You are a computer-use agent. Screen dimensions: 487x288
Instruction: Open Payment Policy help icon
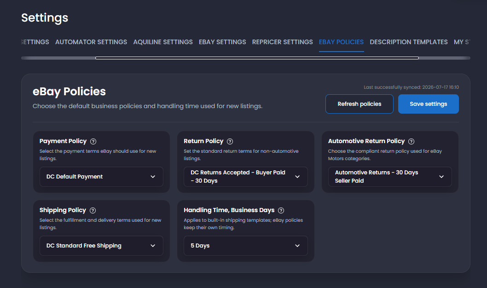coord(93,142)
